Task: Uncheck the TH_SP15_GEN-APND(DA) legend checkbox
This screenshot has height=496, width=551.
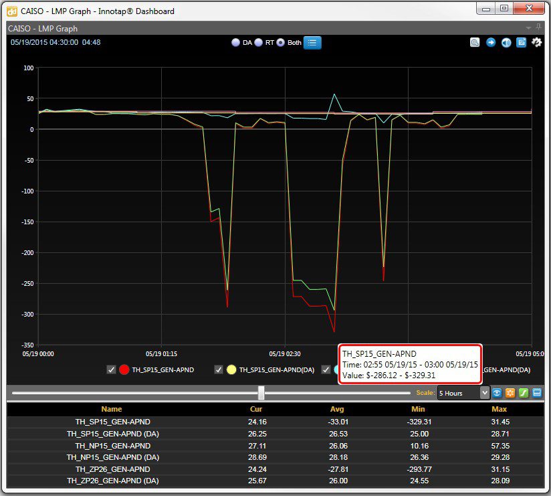Action: point(219,369)
